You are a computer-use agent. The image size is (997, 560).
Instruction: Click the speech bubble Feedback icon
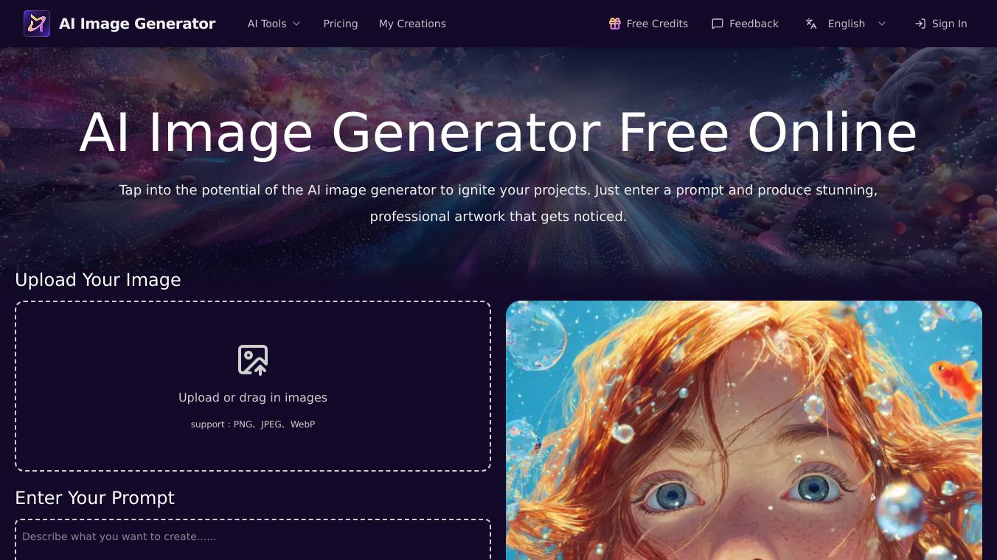pyautogui.click(x=718, y=24)
